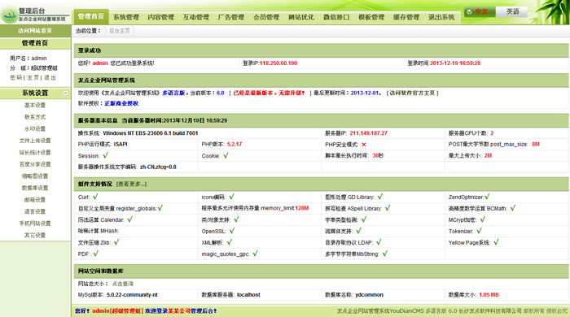The height and width of the screenshot is (317, 570).
Task: Select the 互动管理 tab
Action: click(x=196, y=17)
